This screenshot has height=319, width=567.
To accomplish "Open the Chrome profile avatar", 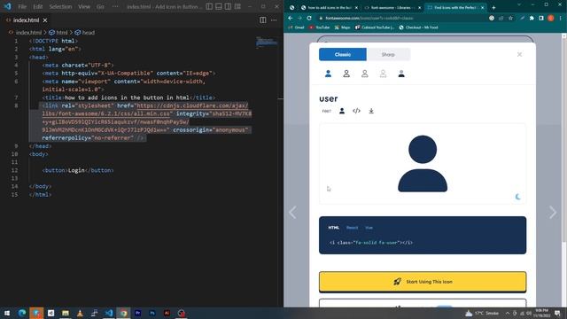I will [x=551, y=18].
